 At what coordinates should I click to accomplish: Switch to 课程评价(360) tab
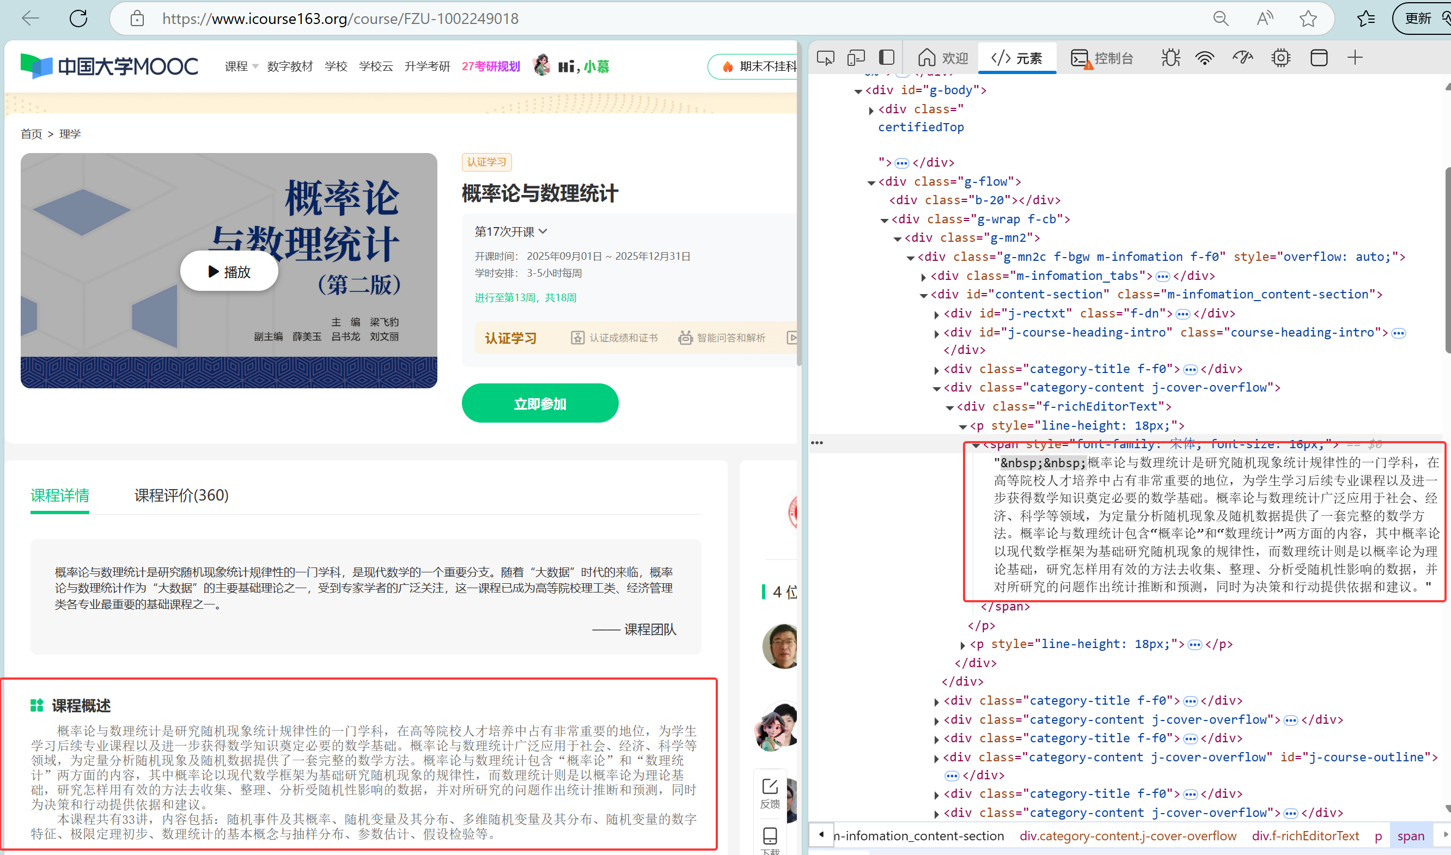click(x=181, y=496)
